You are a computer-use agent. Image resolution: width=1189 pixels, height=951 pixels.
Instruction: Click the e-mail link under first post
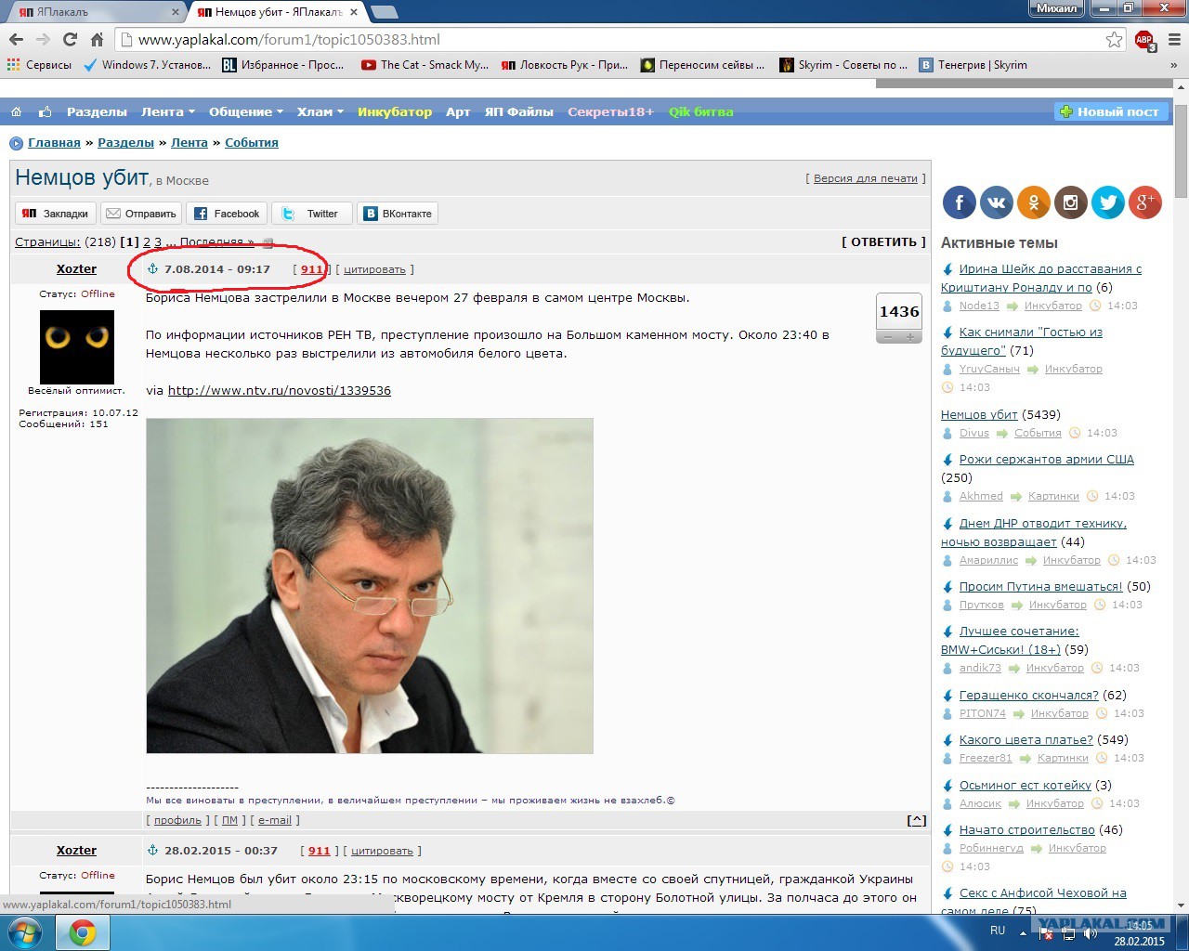pyautogui.click(x=275, y=820)
